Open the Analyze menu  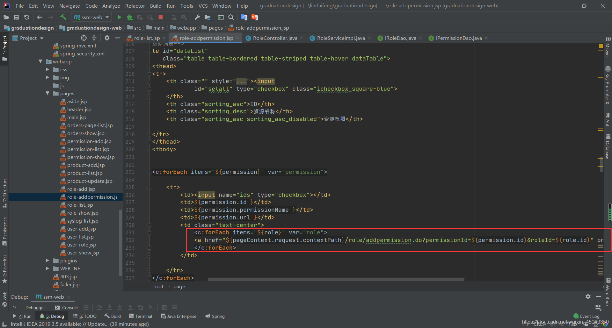111,6
